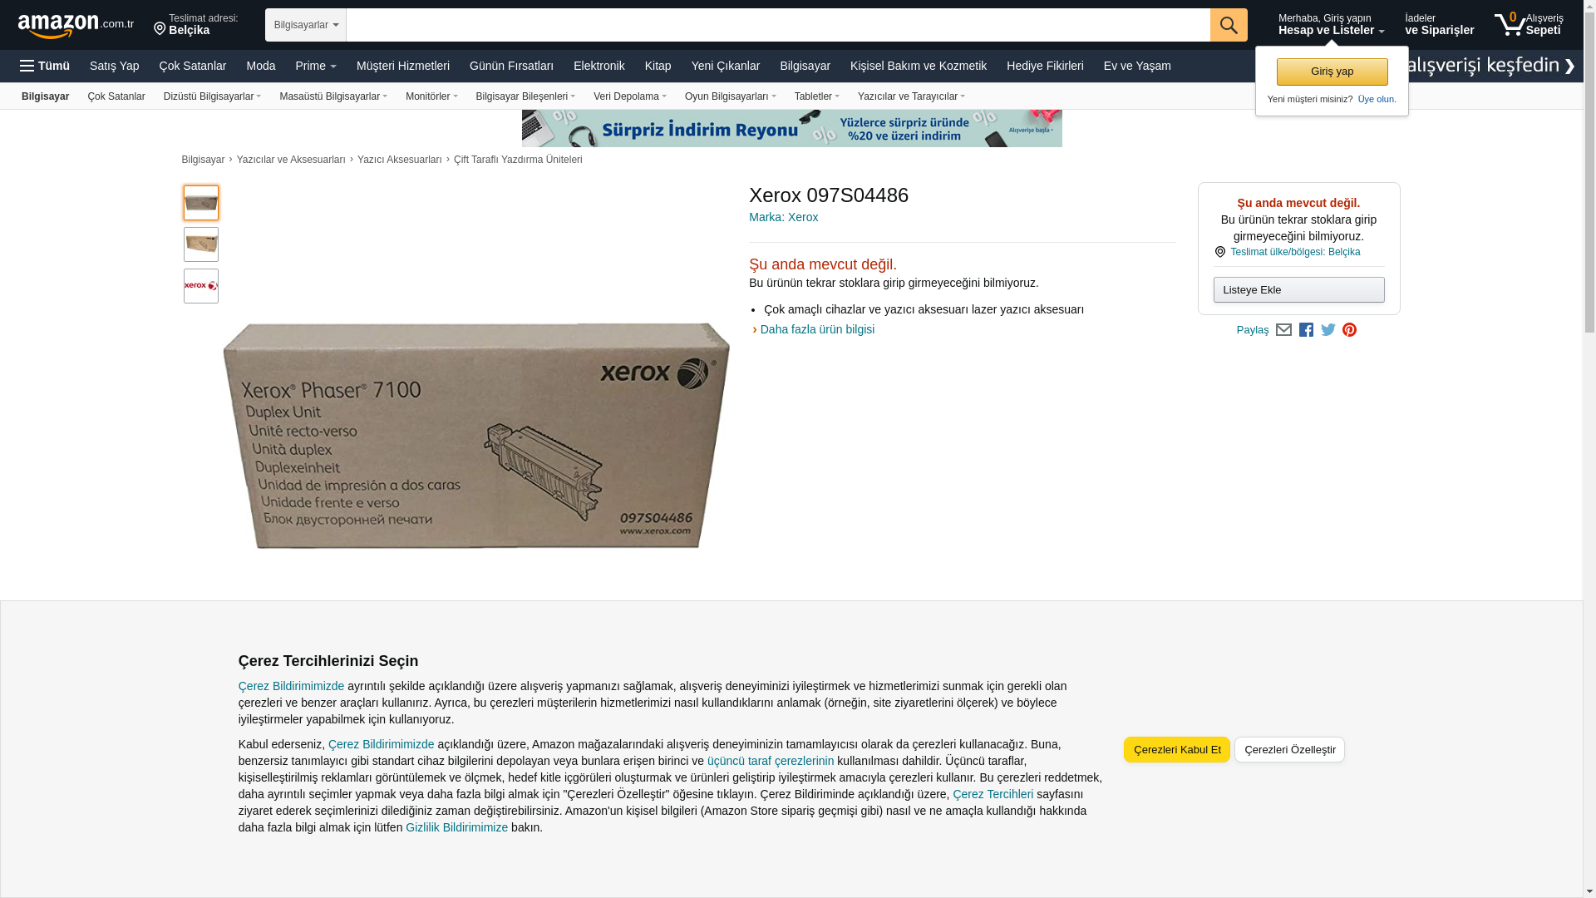Open the shopping cart icon
Screen dimensions: 1596x898
pyautogui.click(x=1528, y=24)
